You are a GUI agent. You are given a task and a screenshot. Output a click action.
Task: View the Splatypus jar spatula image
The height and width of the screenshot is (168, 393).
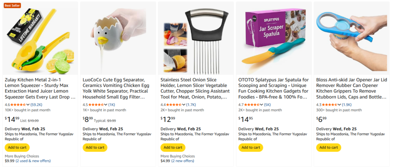click(274, 38)
